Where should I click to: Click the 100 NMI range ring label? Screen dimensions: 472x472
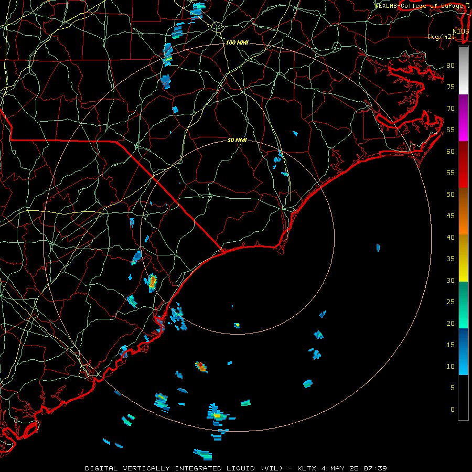(237, 43)
